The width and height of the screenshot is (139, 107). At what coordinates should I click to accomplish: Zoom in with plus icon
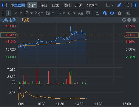tap(129, 20)
